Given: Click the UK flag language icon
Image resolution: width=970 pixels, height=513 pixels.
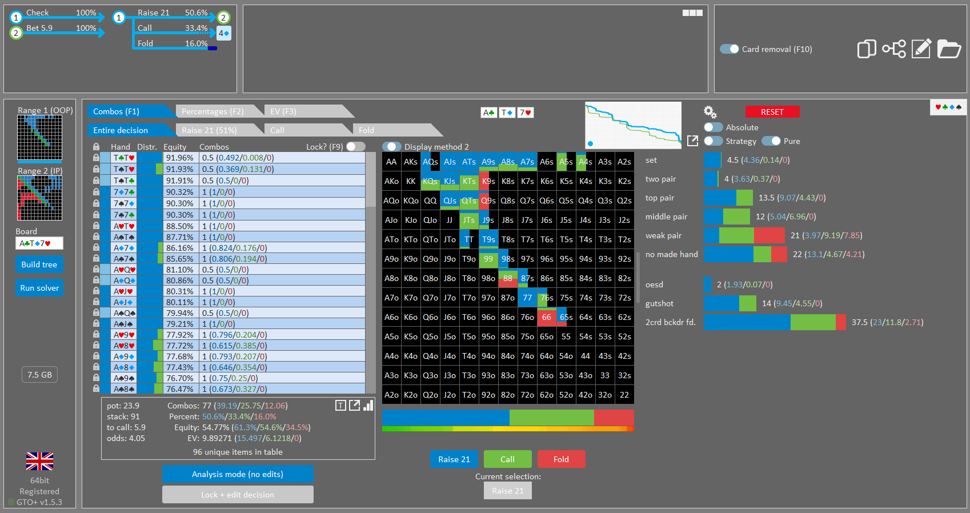Looking at the screenshot, I should tap(39, 461).
